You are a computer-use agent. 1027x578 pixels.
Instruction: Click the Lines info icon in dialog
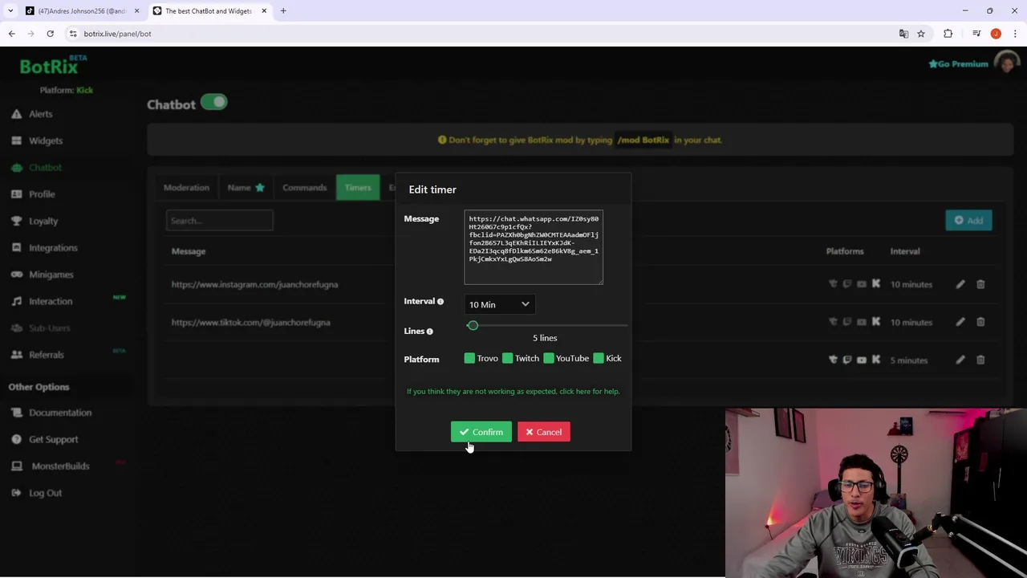430,332
